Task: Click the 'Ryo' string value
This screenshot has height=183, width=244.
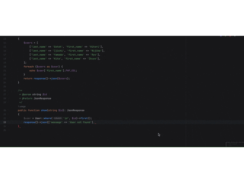Action: pyautogui.click(x=94, y=55)
